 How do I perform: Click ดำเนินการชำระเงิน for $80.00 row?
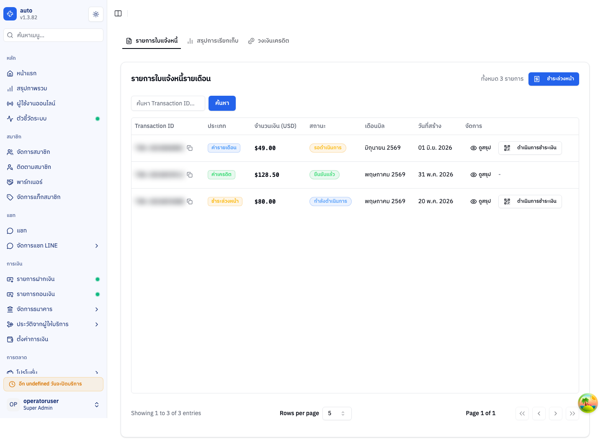pyautogui.click(x=530, y=202)
